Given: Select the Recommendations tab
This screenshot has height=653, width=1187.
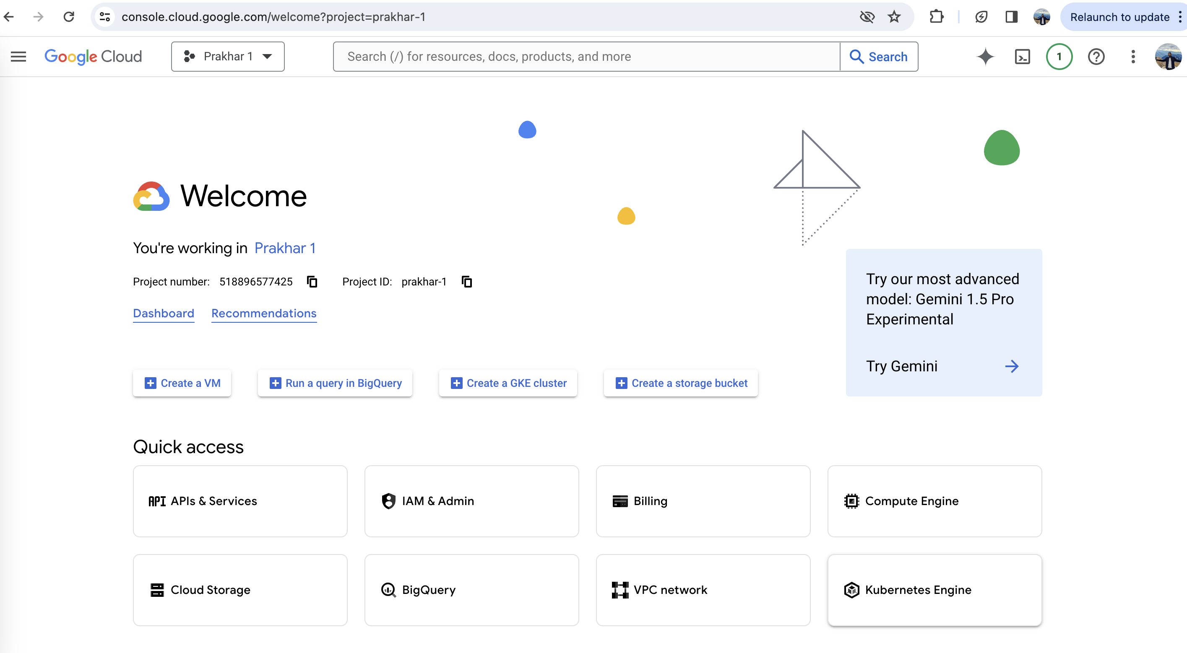Looking at the screenshot, I should pos(263,314).
